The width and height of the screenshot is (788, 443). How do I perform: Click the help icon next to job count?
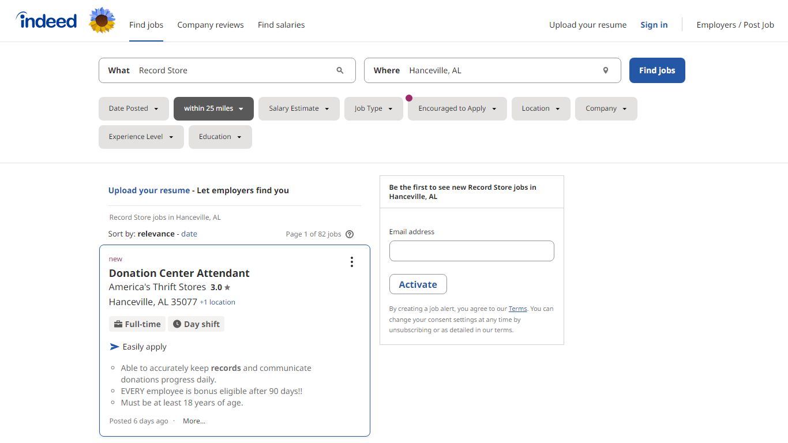[350, 234]
